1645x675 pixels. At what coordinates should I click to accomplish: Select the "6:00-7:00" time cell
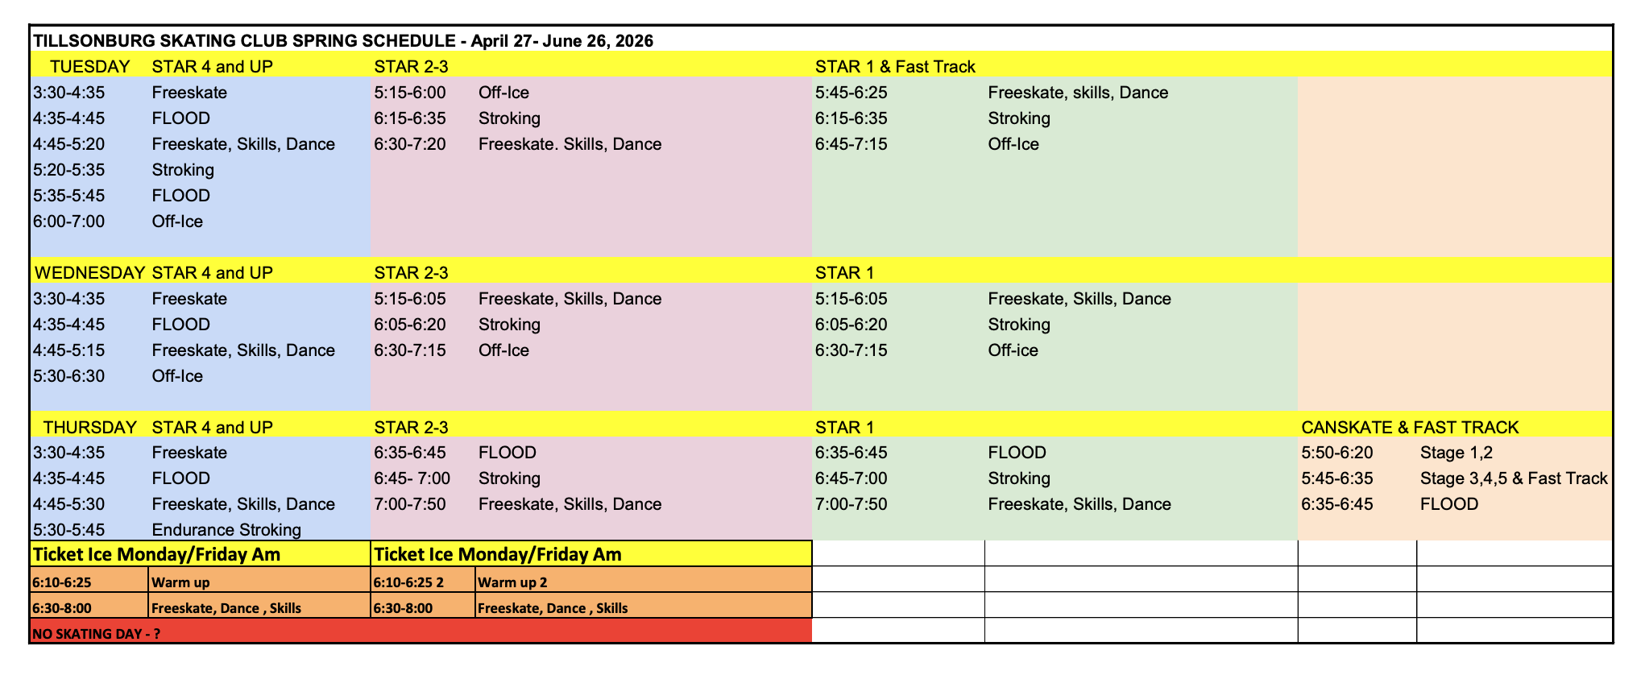coord(69,222)
